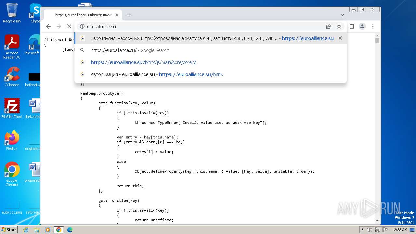Open the Chrome profile avatar menu
The image size is (416, 234).
pyautogui.click(x=362, y=26)
